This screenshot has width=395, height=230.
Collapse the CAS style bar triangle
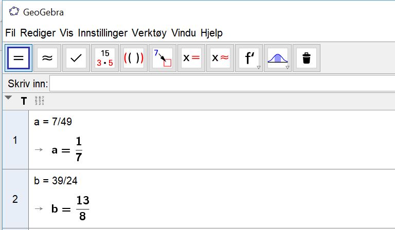8,98
